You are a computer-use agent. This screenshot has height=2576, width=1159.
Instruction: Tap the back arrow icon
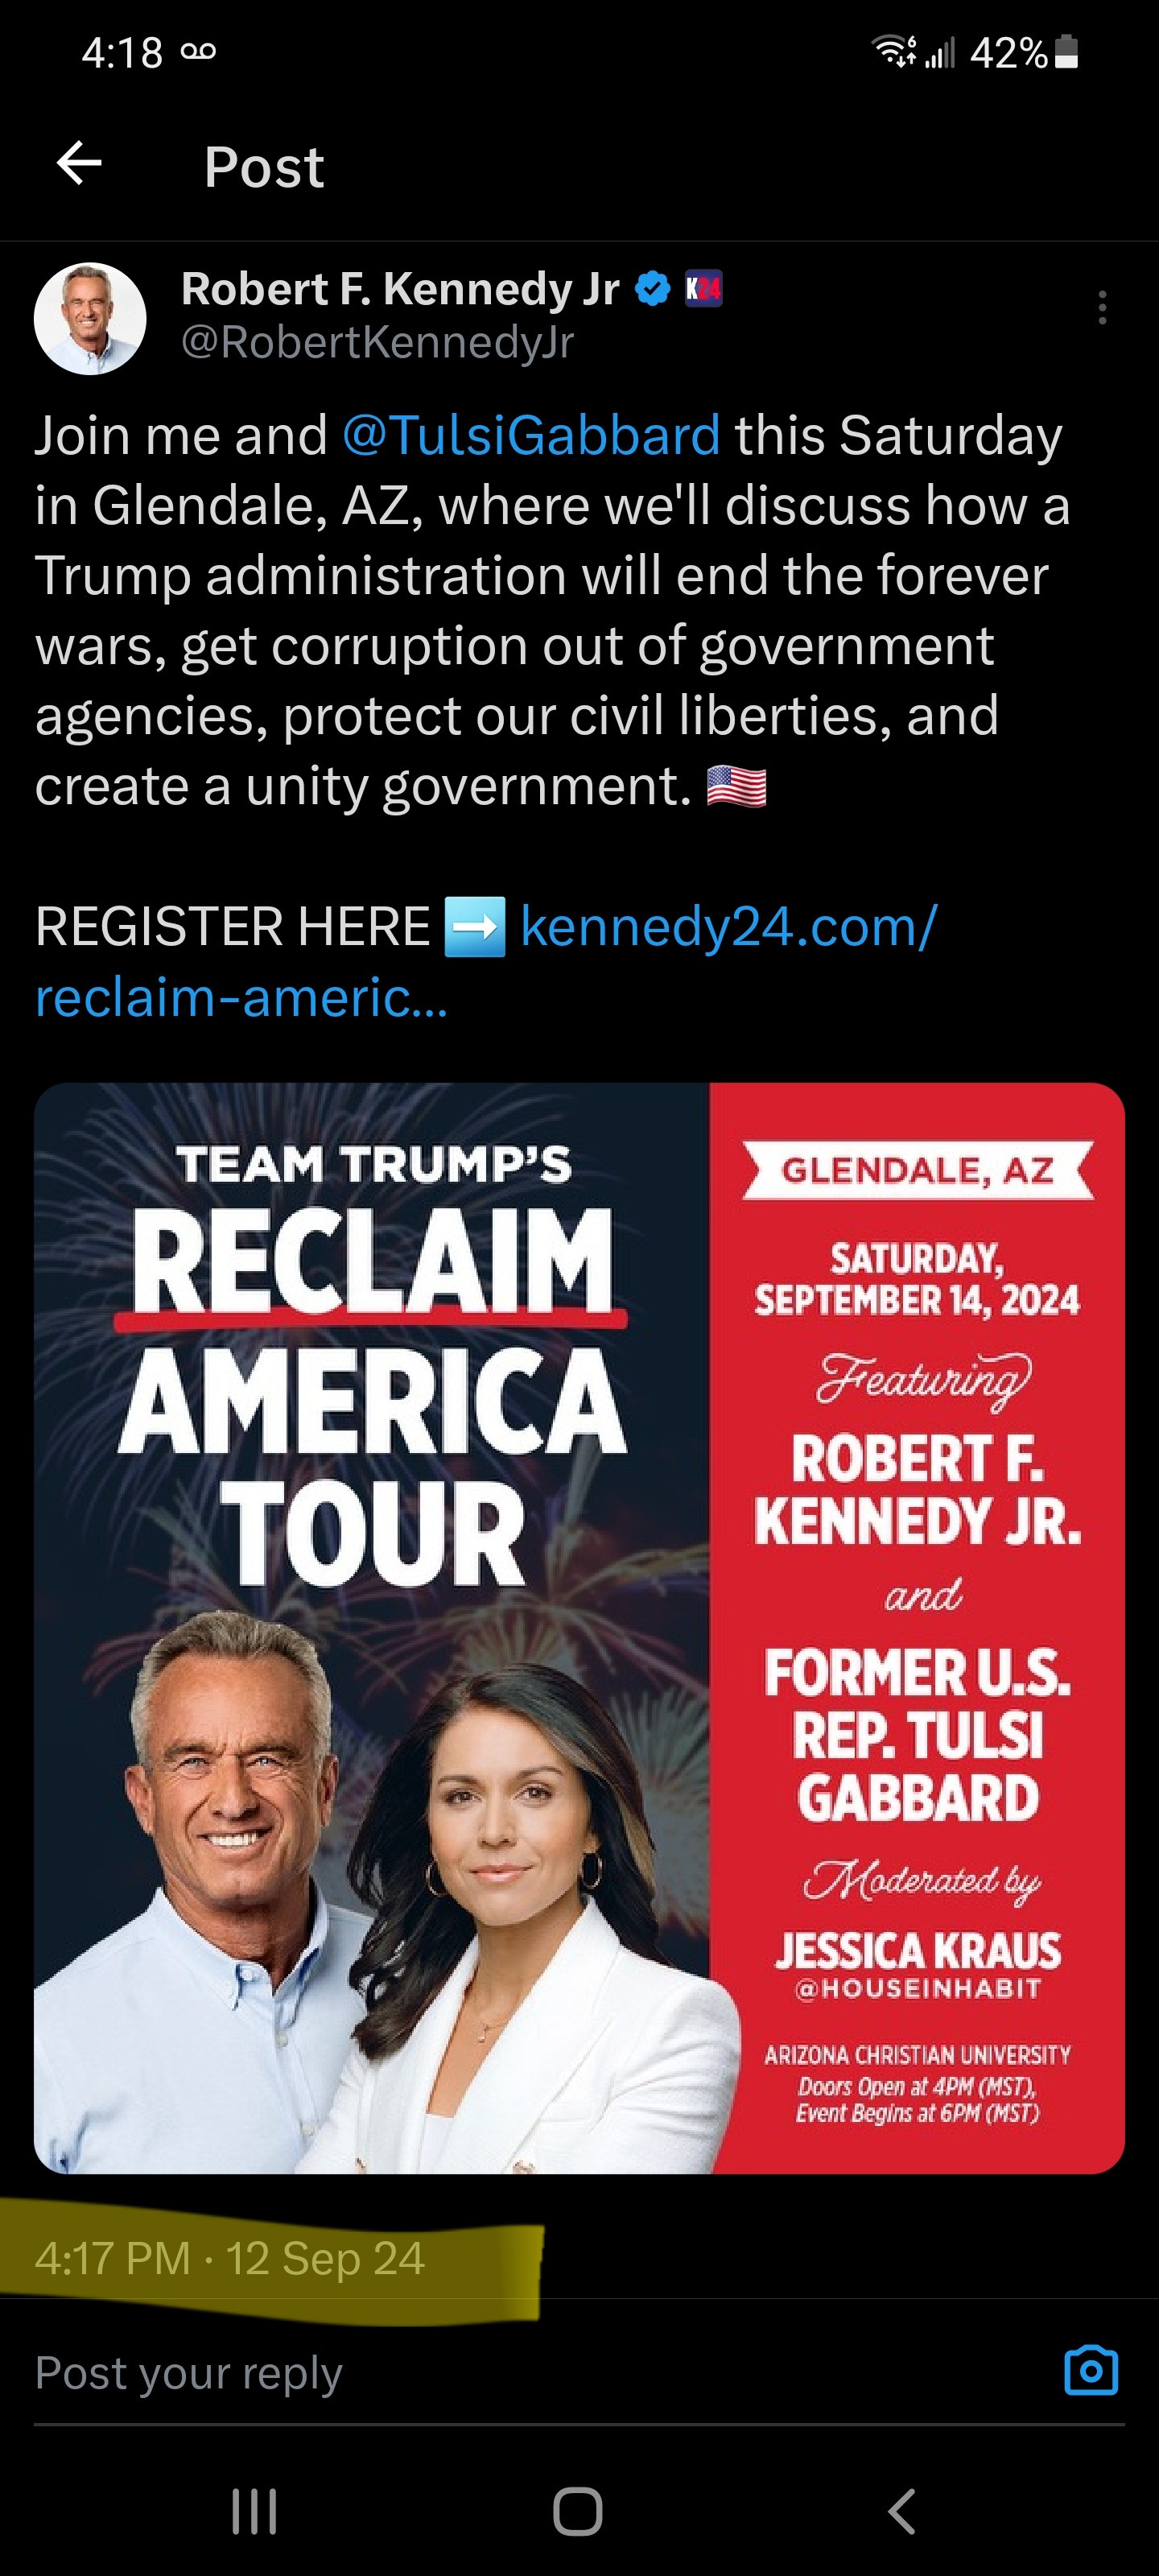coord(79,163)
